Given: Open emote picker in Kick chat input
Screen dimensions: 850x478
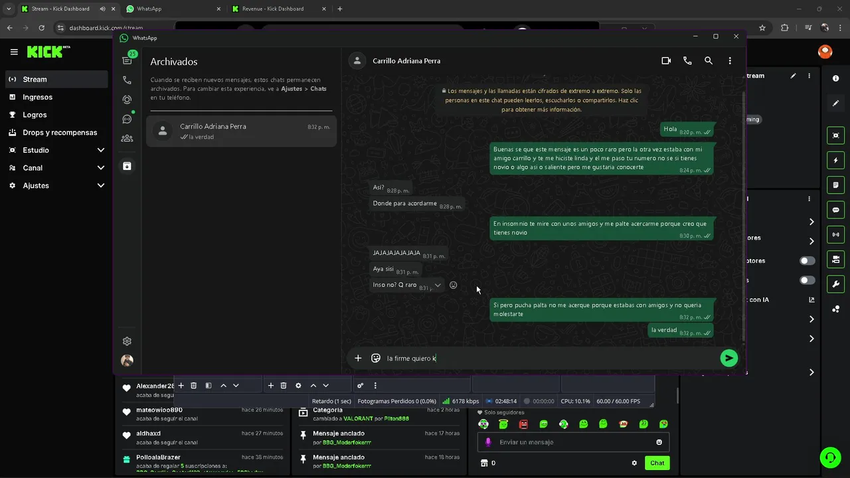Looking at the screenshot, I should [659, 442].
